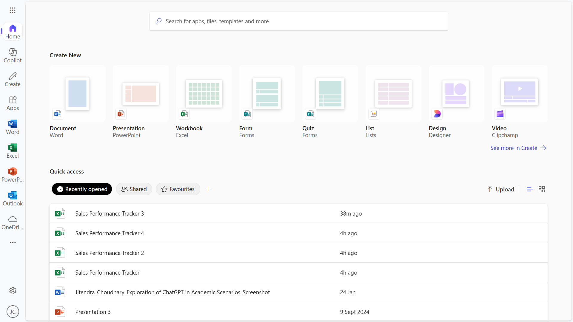Viewport: 573px width, 322px height.
Task: Select the Favourites tab
Action: click(x=178, y=189)
